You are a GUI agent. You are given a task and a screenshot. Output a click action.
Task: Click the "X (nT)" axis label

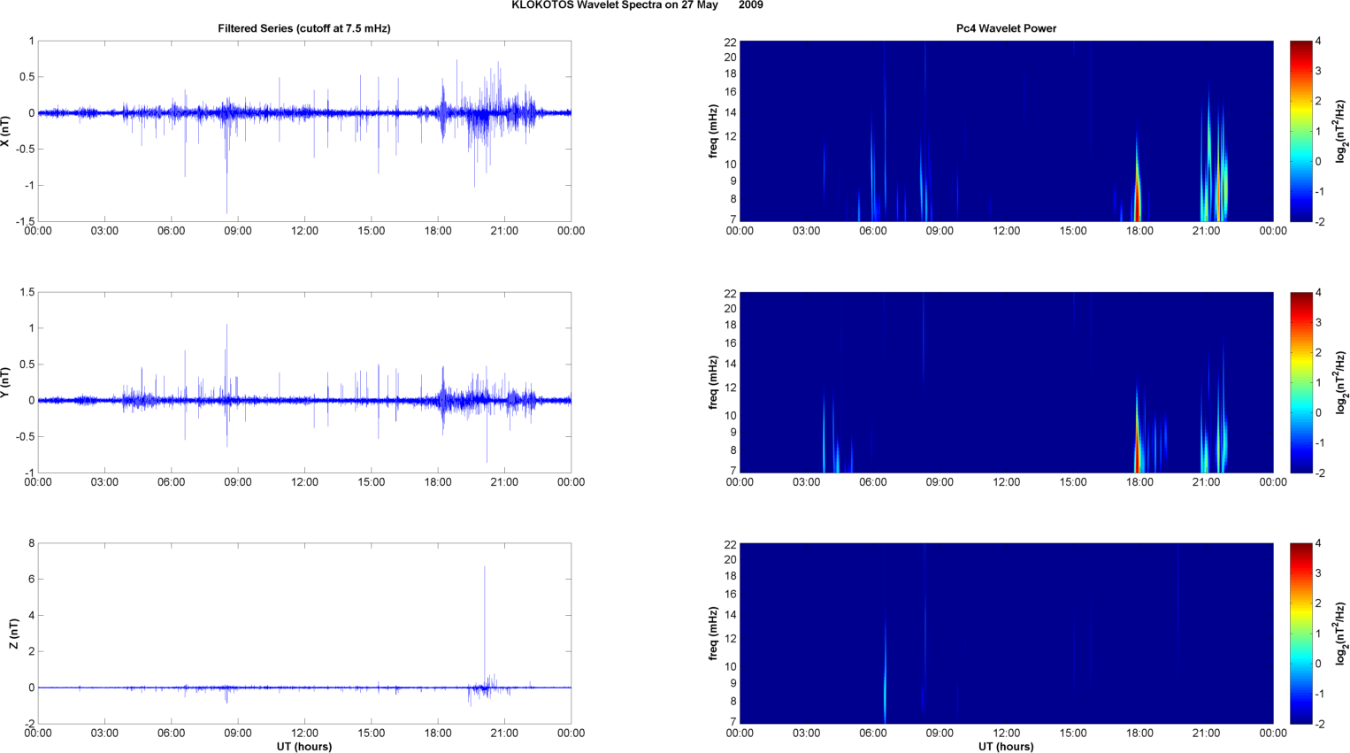[6, 131]
